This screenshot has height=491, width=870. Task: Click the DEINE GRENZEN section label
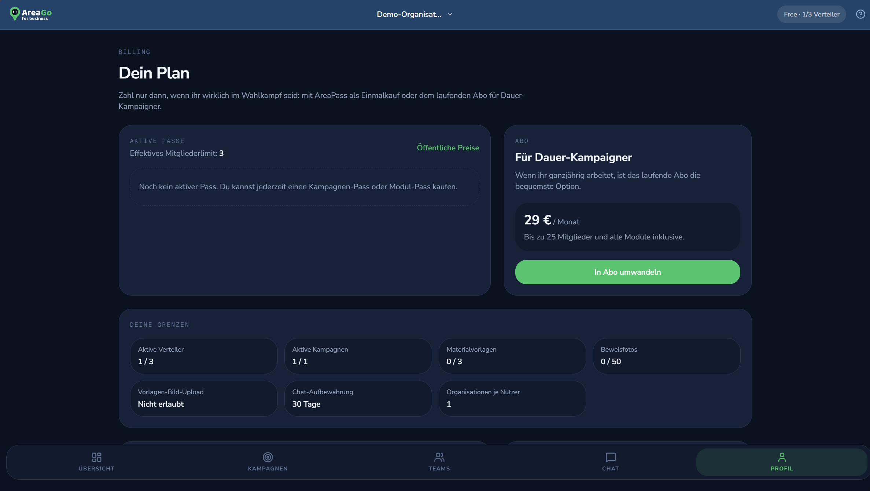pyautogui.click(x=159, y=325)
